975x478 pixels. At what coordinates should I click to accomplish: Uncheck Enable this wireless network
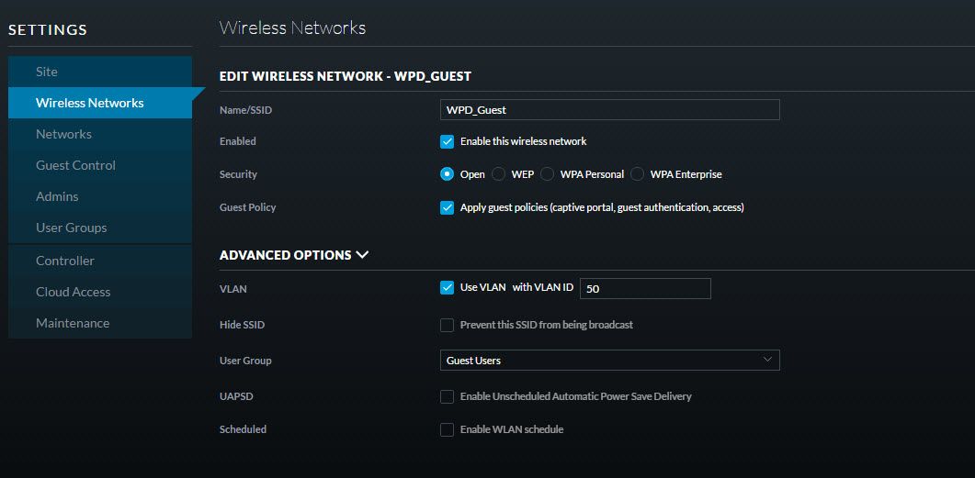coord(448,141)
